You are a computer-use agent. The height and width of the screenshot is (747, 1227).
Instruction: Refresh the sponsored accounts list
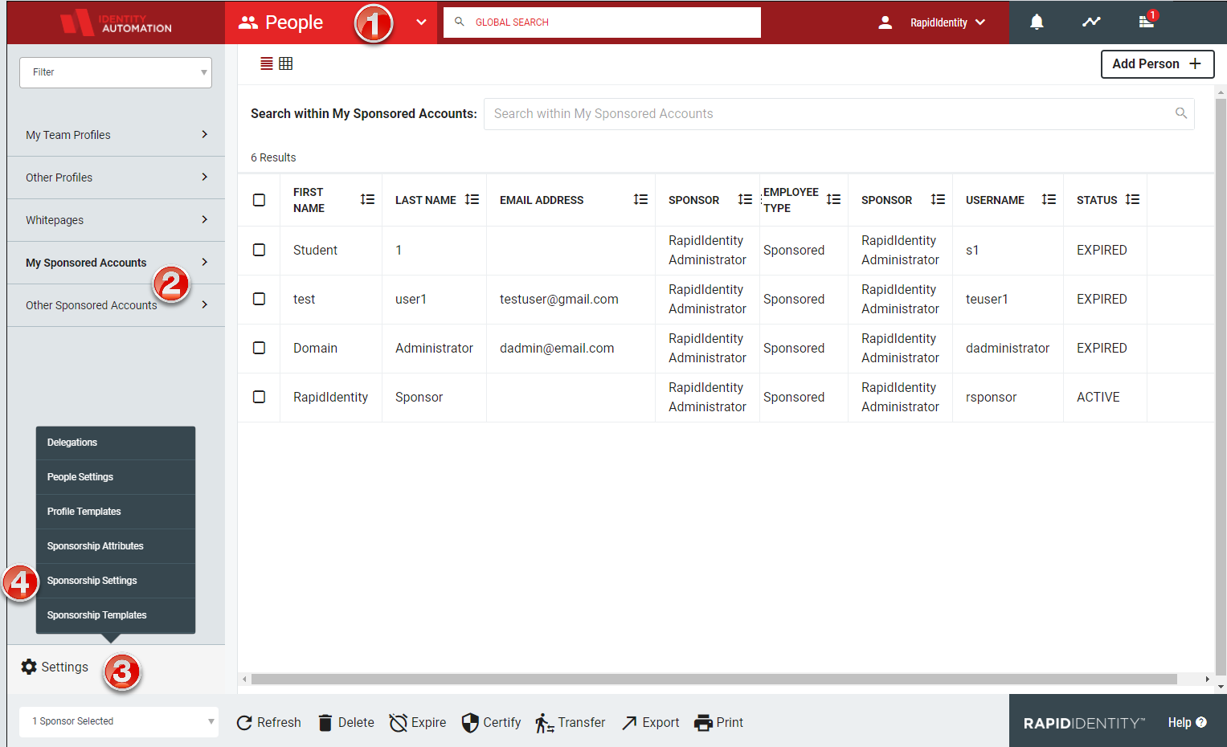(269, 723)
